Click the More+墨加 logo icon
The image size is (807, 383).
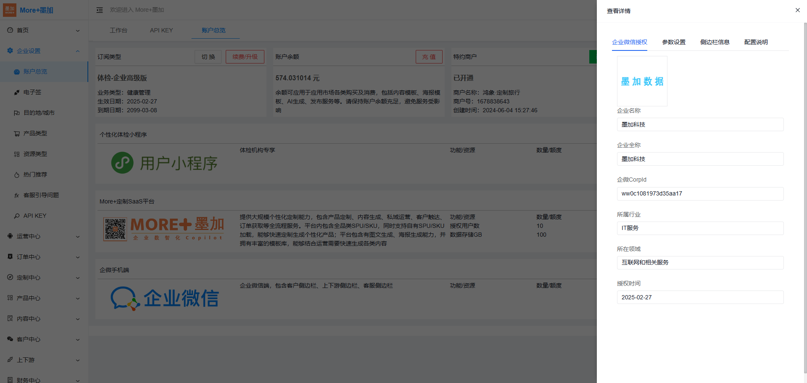click(10, 10)
